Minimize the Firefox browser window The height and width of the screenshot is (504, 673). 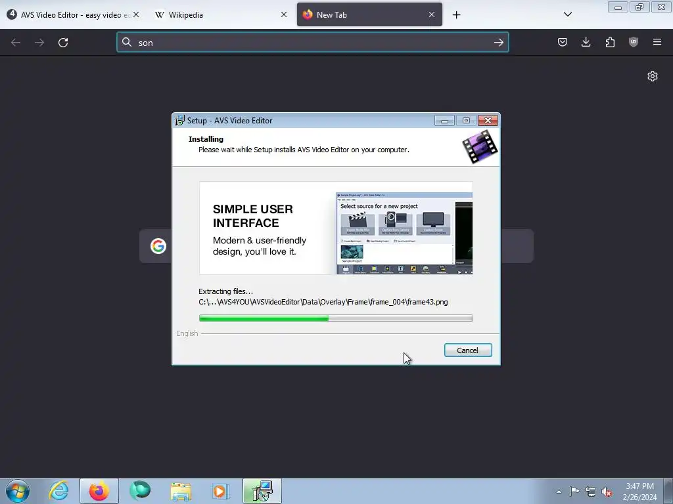[x=618, y=7]
